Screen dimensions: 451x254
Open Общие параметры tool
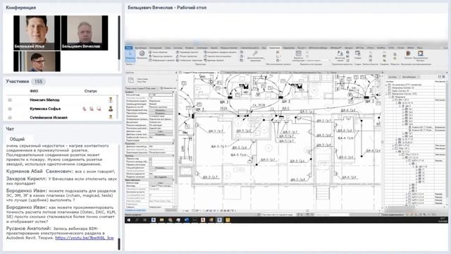(186, 56)
